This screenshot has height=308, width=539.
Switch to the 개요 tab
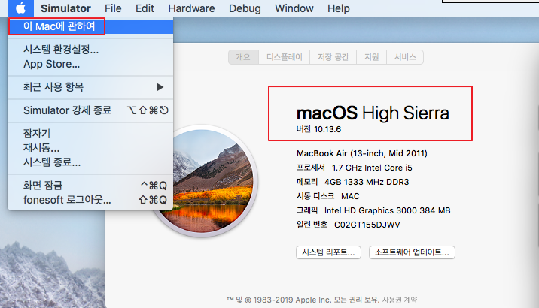[x=243, y=57]
